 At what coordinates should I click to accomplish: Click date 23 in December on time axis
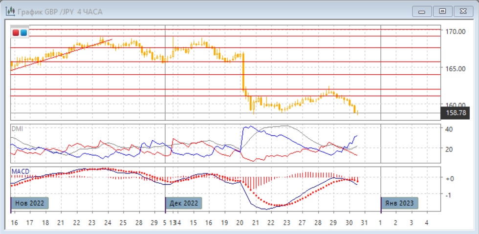pyautogui.click(x=286, y=222)
